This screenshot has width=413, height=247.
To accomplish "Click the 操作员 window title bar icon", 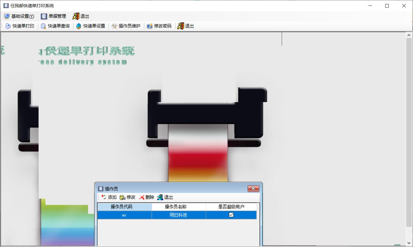I will (101, 189).
